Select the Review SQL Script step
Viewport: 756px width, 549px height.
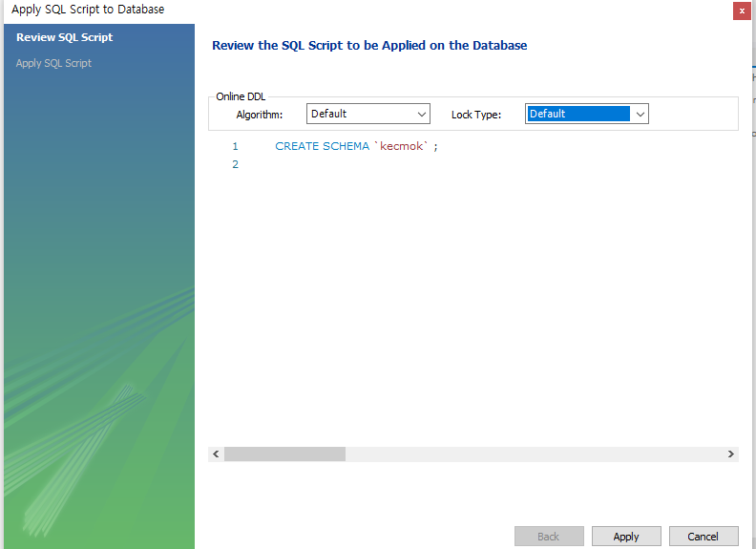[65, 37]
